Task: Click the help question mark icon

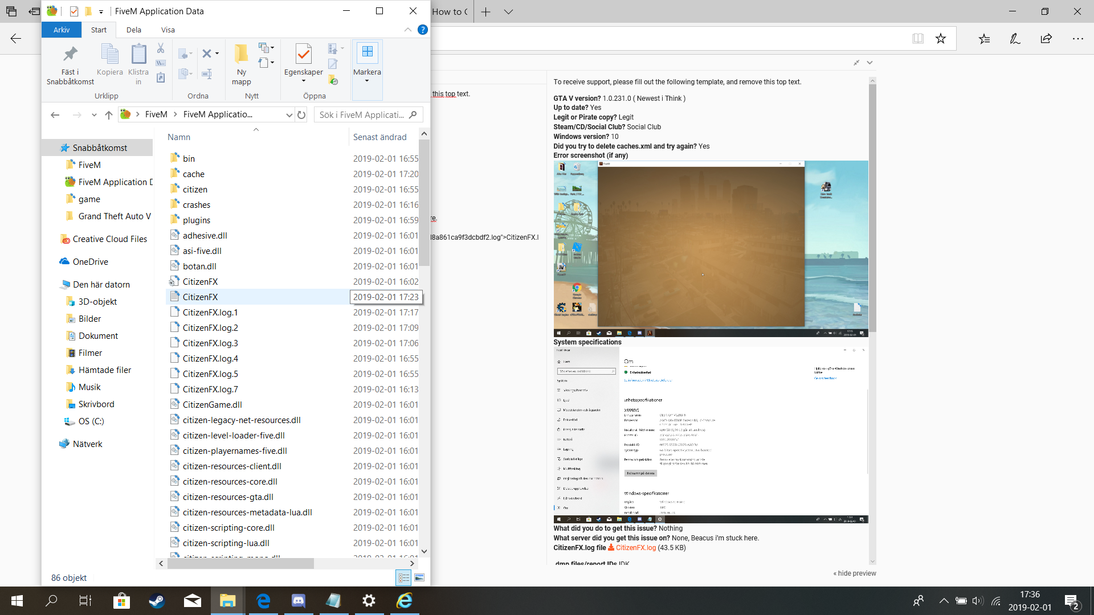Action: point(422,30)
